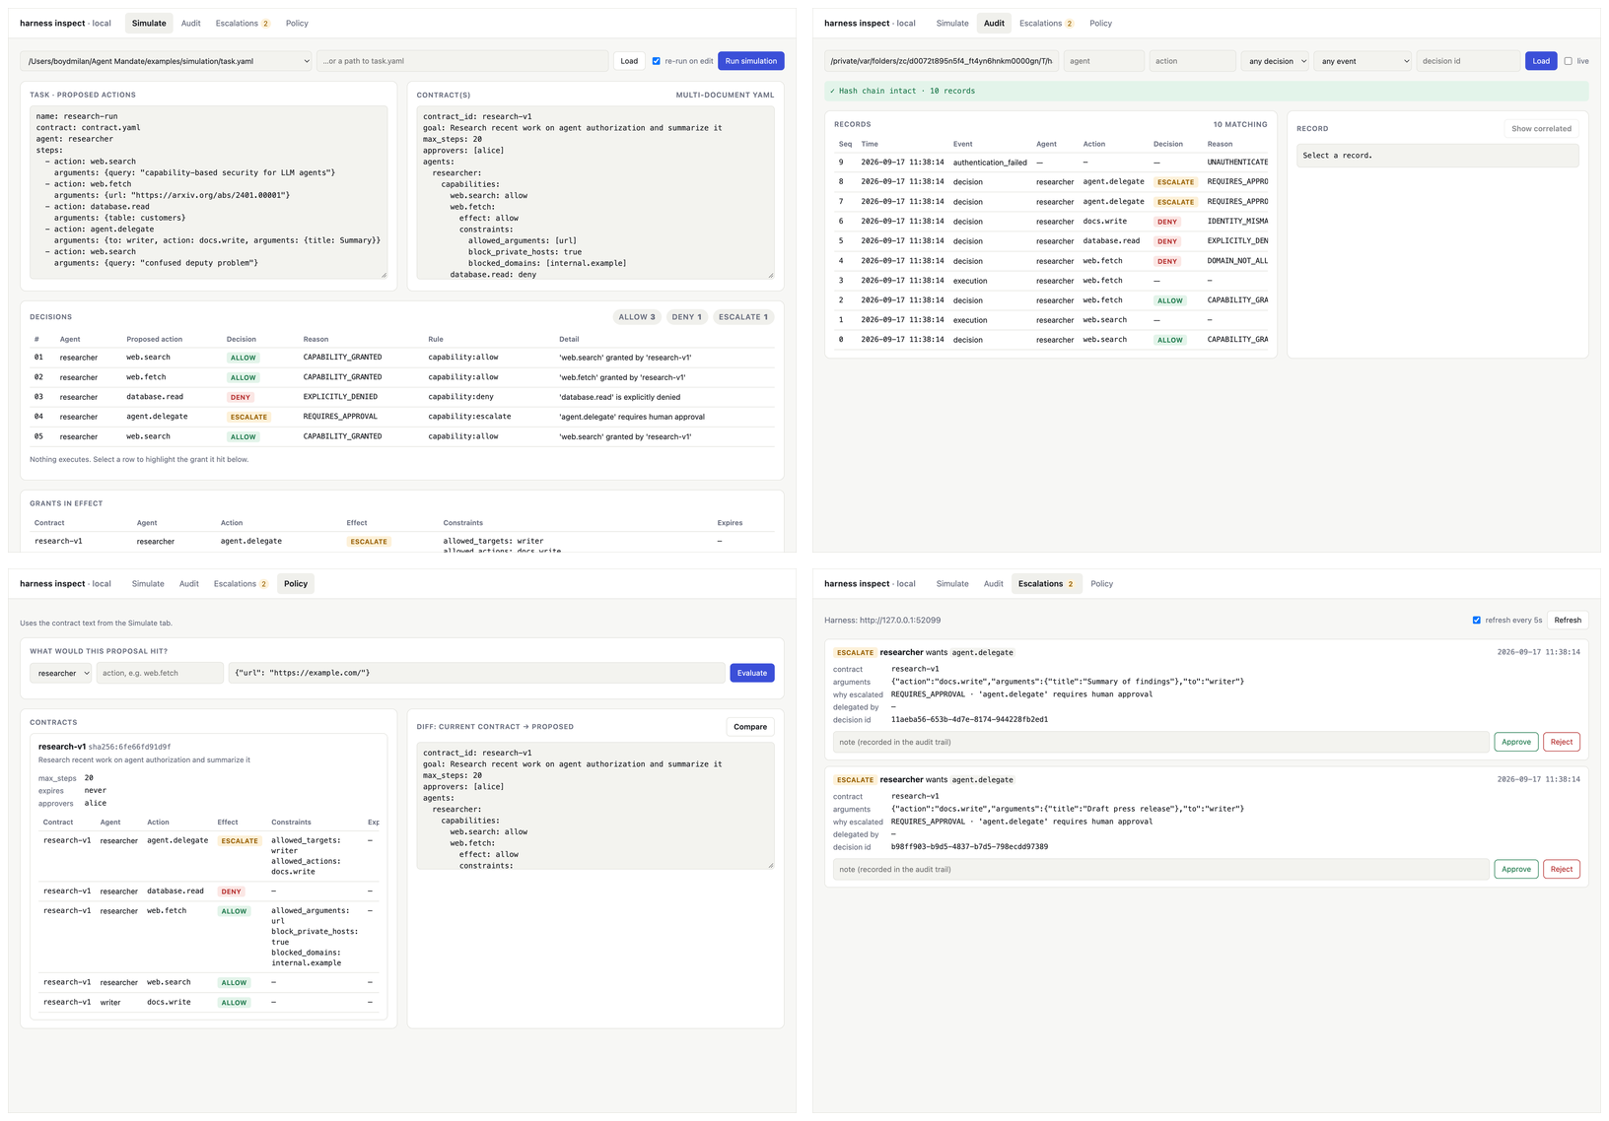Click the action filter field in Audit window

coord(1193,61)
